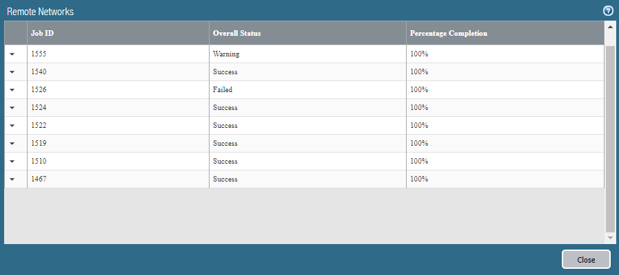
Task: Click the Close button
Action: point(586,260)
